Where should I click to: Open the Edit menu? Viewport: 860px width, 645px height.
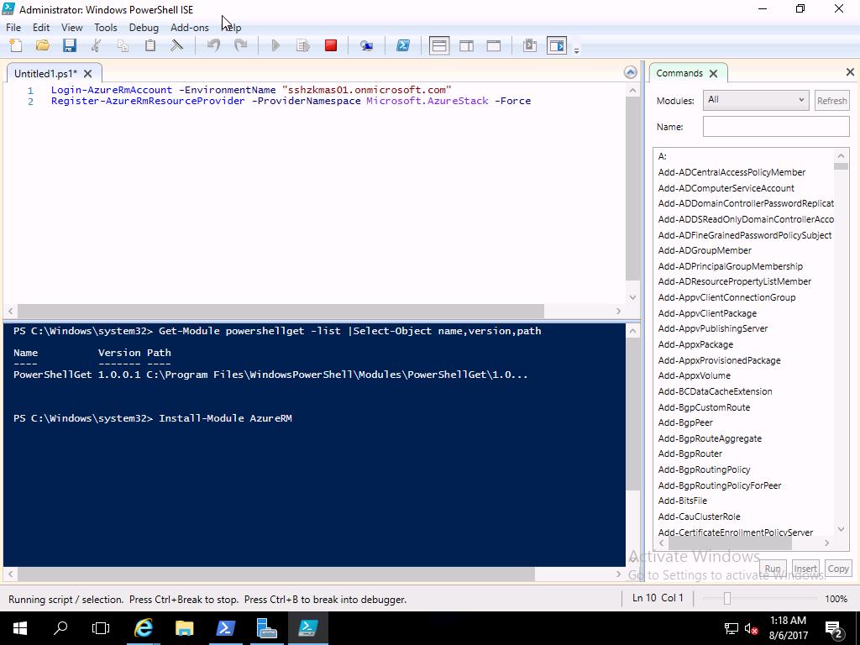(41, 28)
